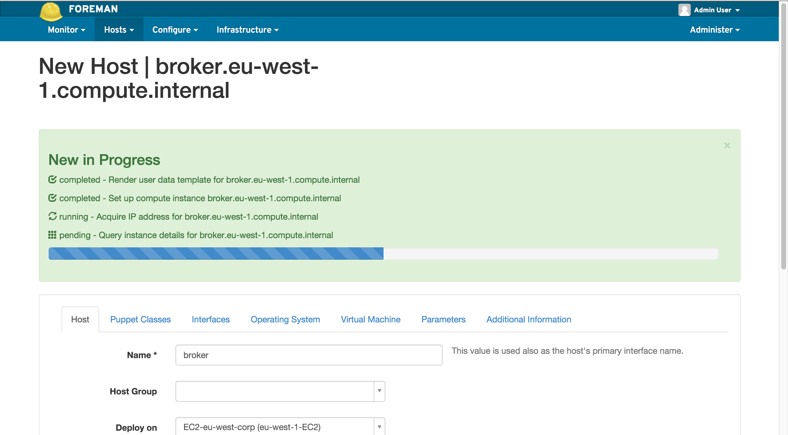Viewport: 788px width, 435px height.
Task: Expand the Infrastructure dropdown menu
Action: [x=247, y=30]
